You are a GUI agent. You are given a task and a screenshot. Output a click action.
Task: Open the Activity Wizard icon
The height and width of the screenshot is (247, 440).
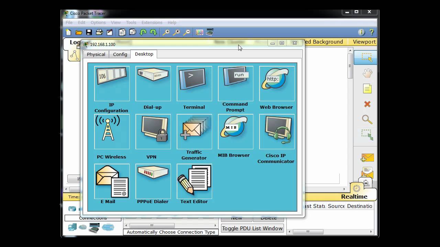coord(110,32)
